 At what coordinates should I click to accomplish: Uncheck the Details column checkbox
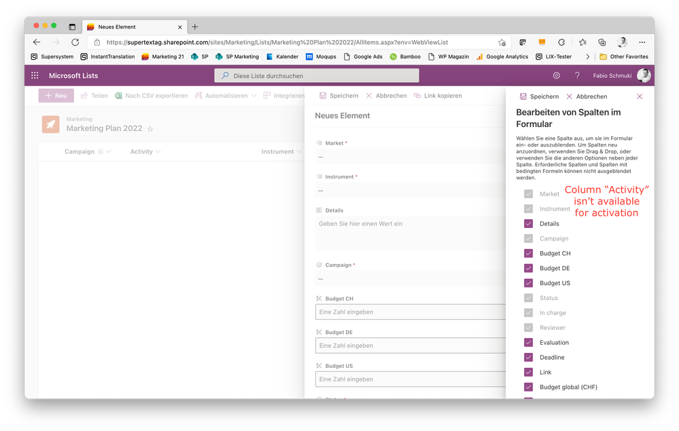(x=528, y=223)
